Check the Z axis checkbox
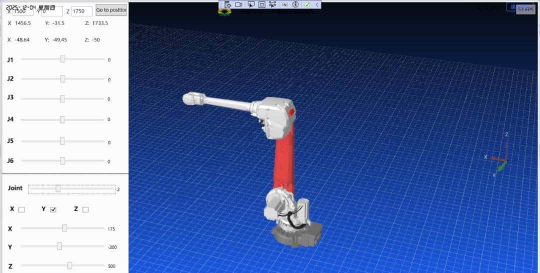Image resolution: width=540 pixels, height=273 pixels. tap(85, 209)
